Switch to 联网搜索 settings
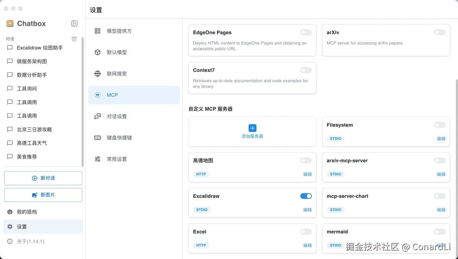The width and height of the screenshot is (458, 259). tap(134, 74)
